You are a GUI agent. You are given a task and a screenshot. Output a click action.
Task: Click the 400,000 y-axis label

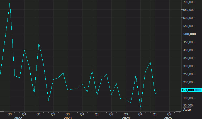pos(189,50)
